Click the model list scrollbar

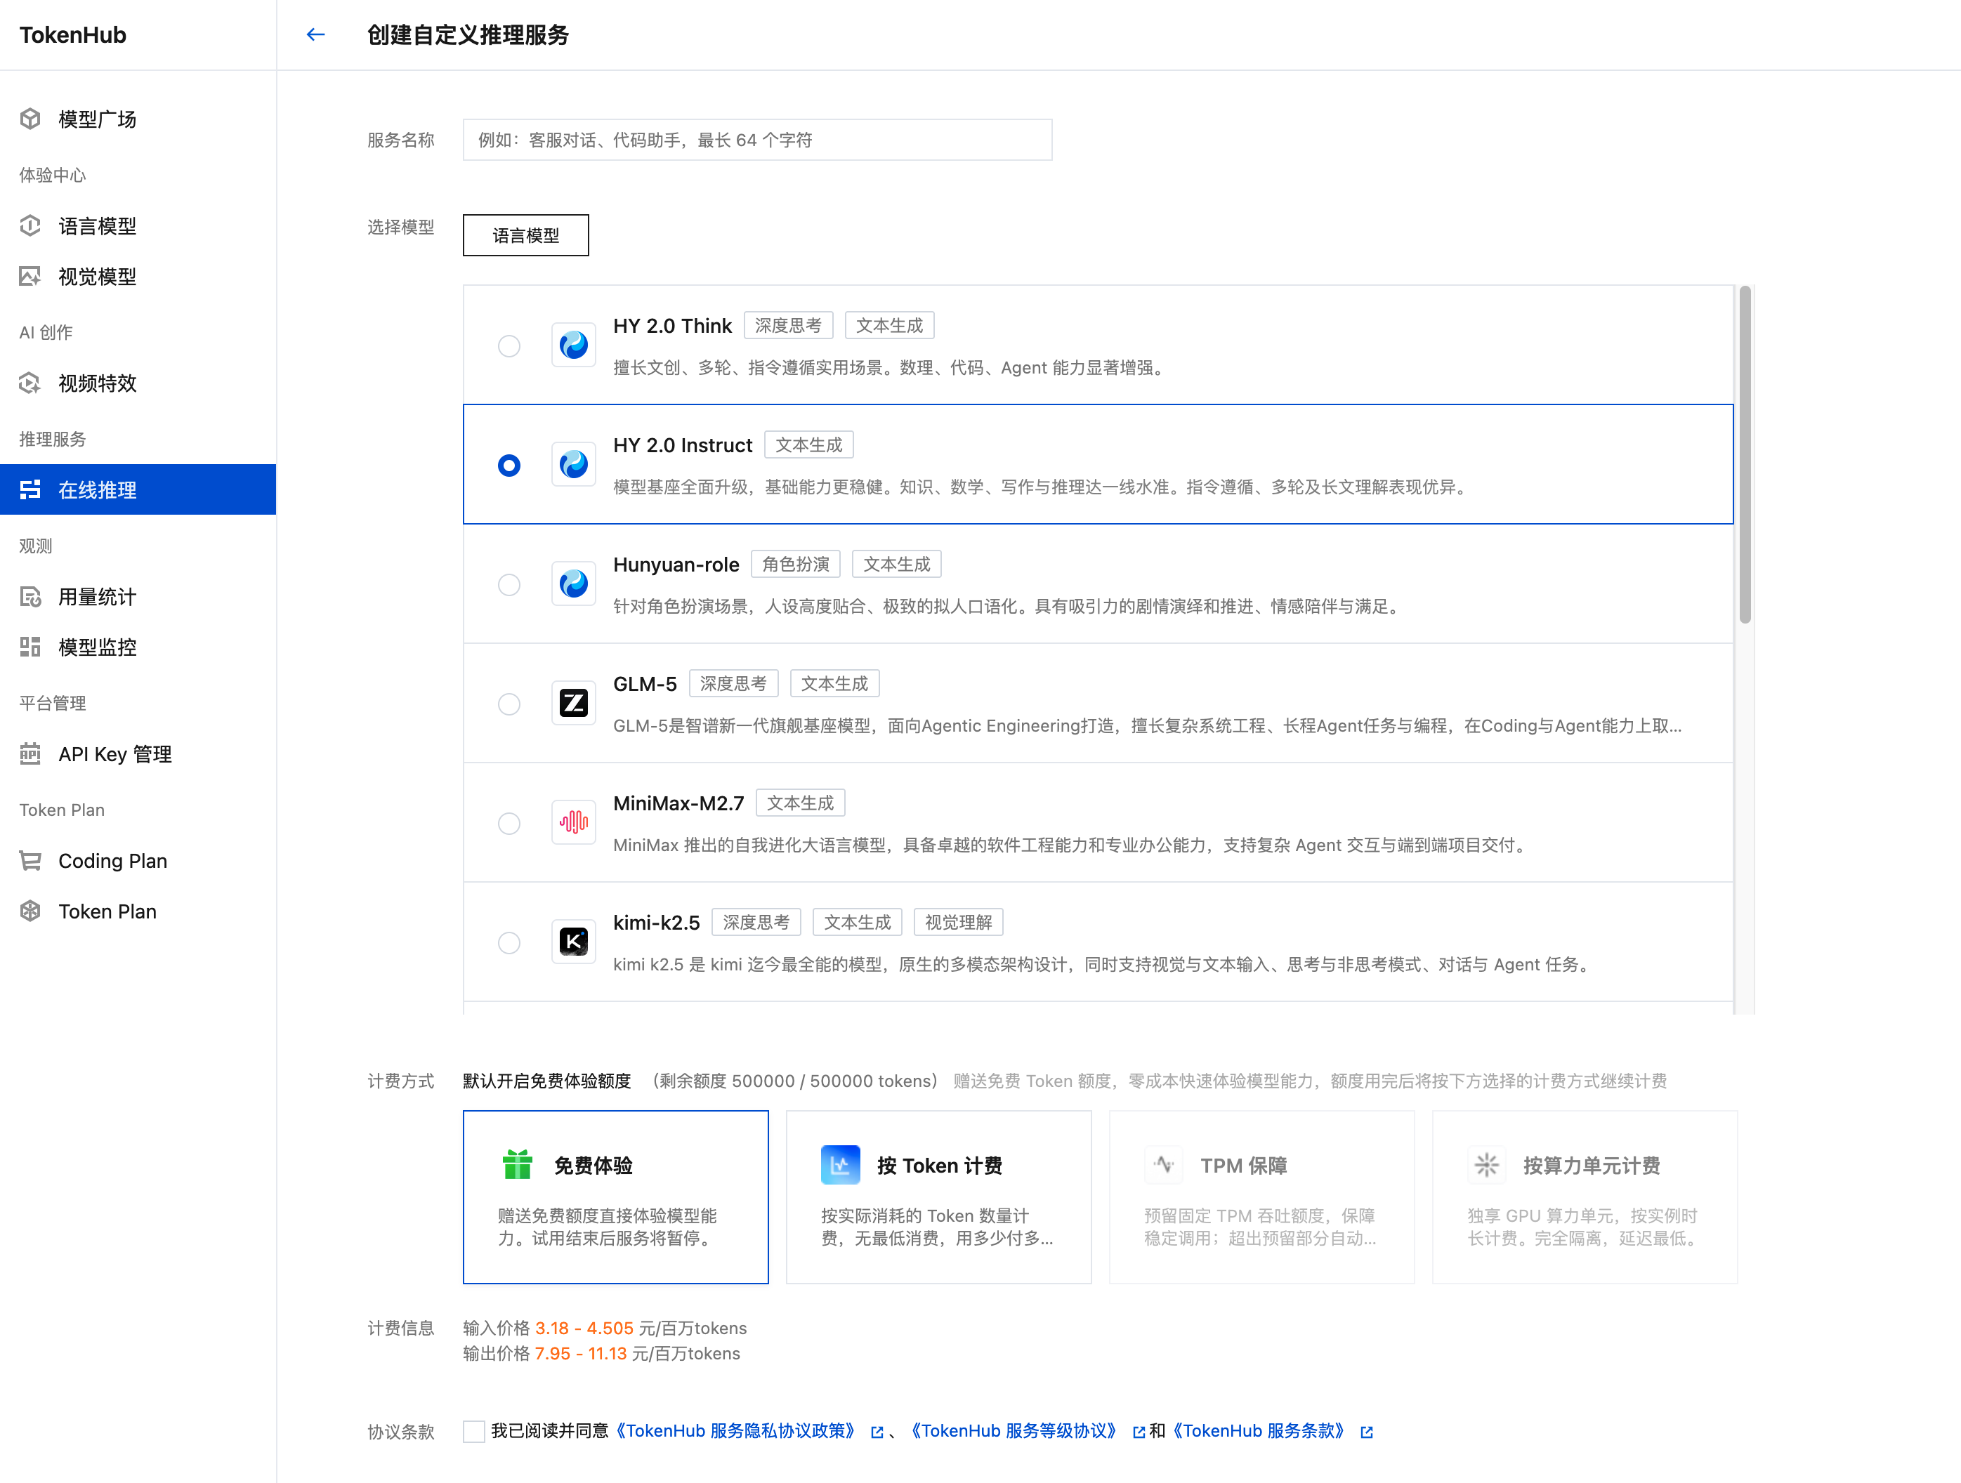point(1744,454)
